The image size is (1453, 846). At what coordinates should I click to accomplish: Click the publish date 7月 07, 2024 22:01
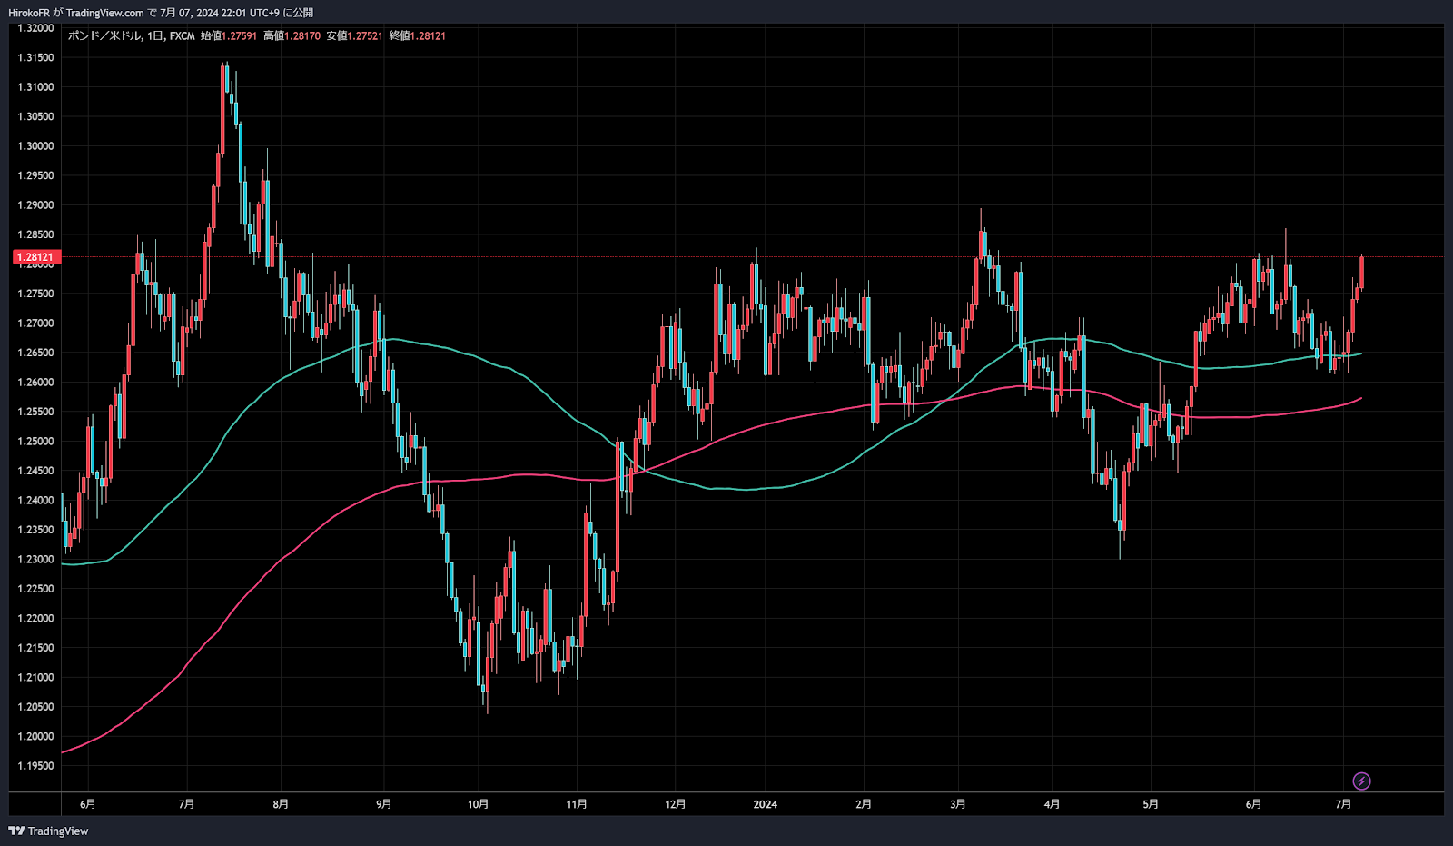coord(205,13)
